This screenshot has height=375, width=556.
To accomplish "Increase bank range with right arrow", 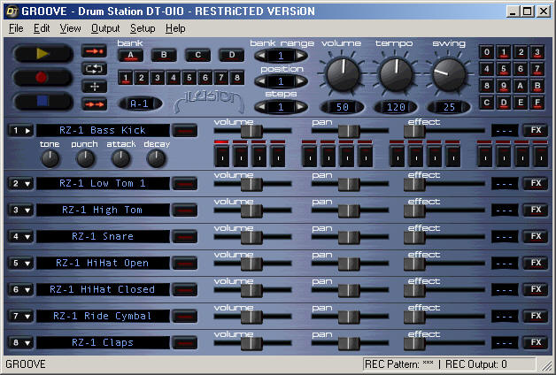I will pyautogui.click(x=301, y=56).
